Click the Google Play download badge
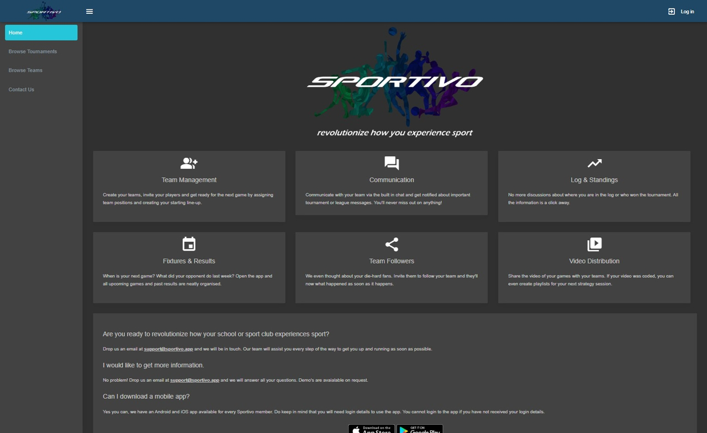 420,429
